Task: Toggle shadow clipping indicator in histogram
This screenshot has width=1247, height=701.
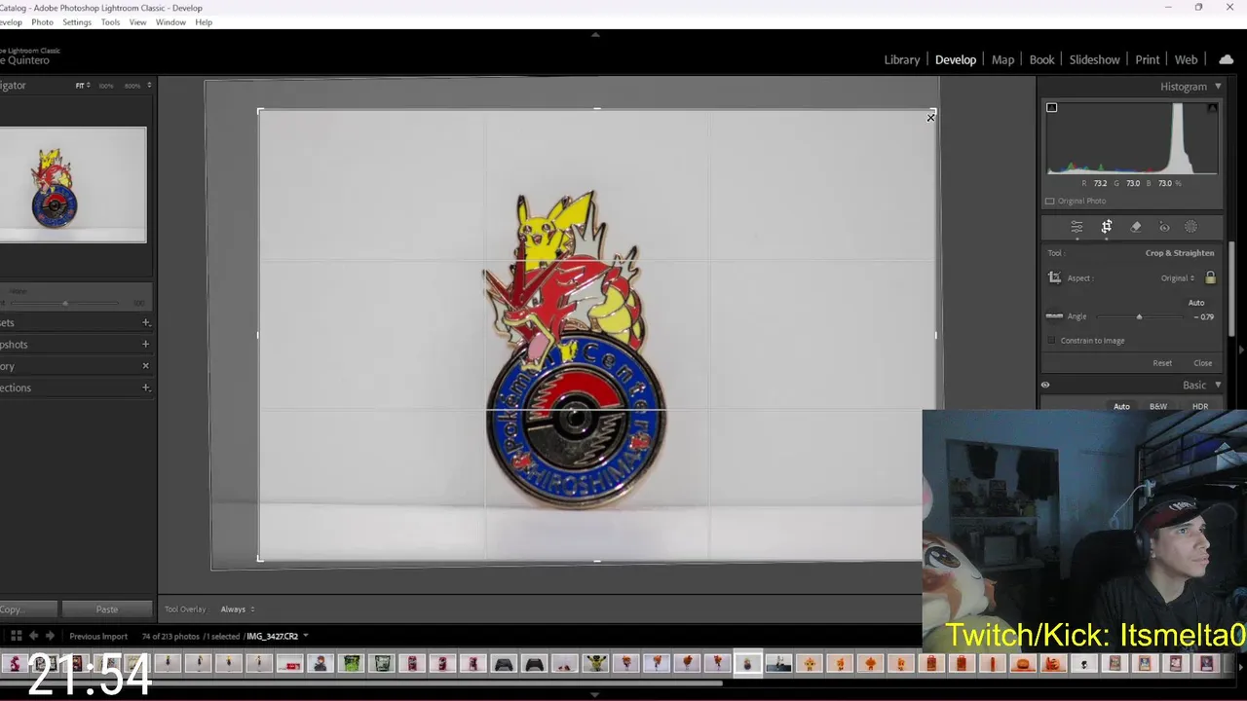Action: [x=1051, y=107]
